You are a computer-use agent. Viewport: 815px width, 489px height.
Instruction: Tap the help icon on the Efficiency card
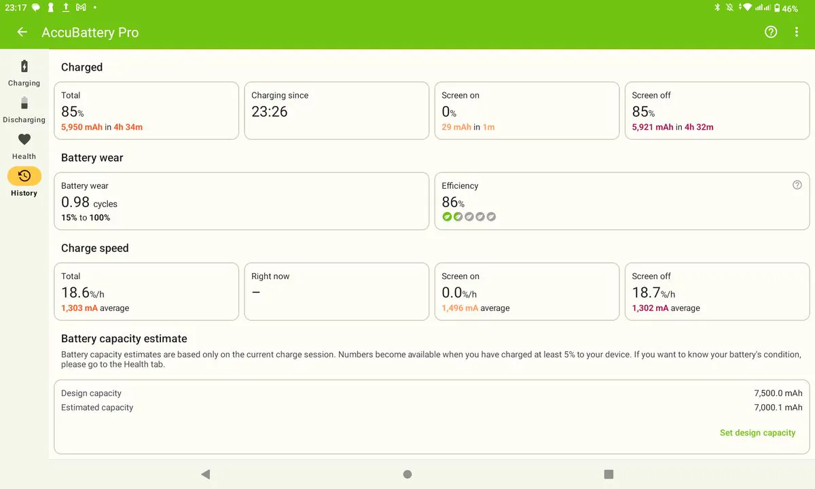[797, 185]
